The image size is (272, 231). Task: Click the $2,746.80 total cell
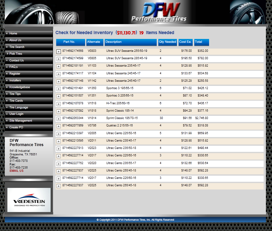coord(202,118)
